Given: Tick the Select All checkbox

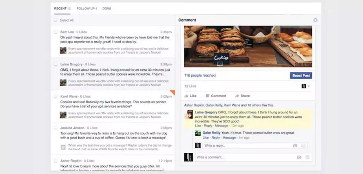Looking at the screenshot, I should (x=55, y=20).
